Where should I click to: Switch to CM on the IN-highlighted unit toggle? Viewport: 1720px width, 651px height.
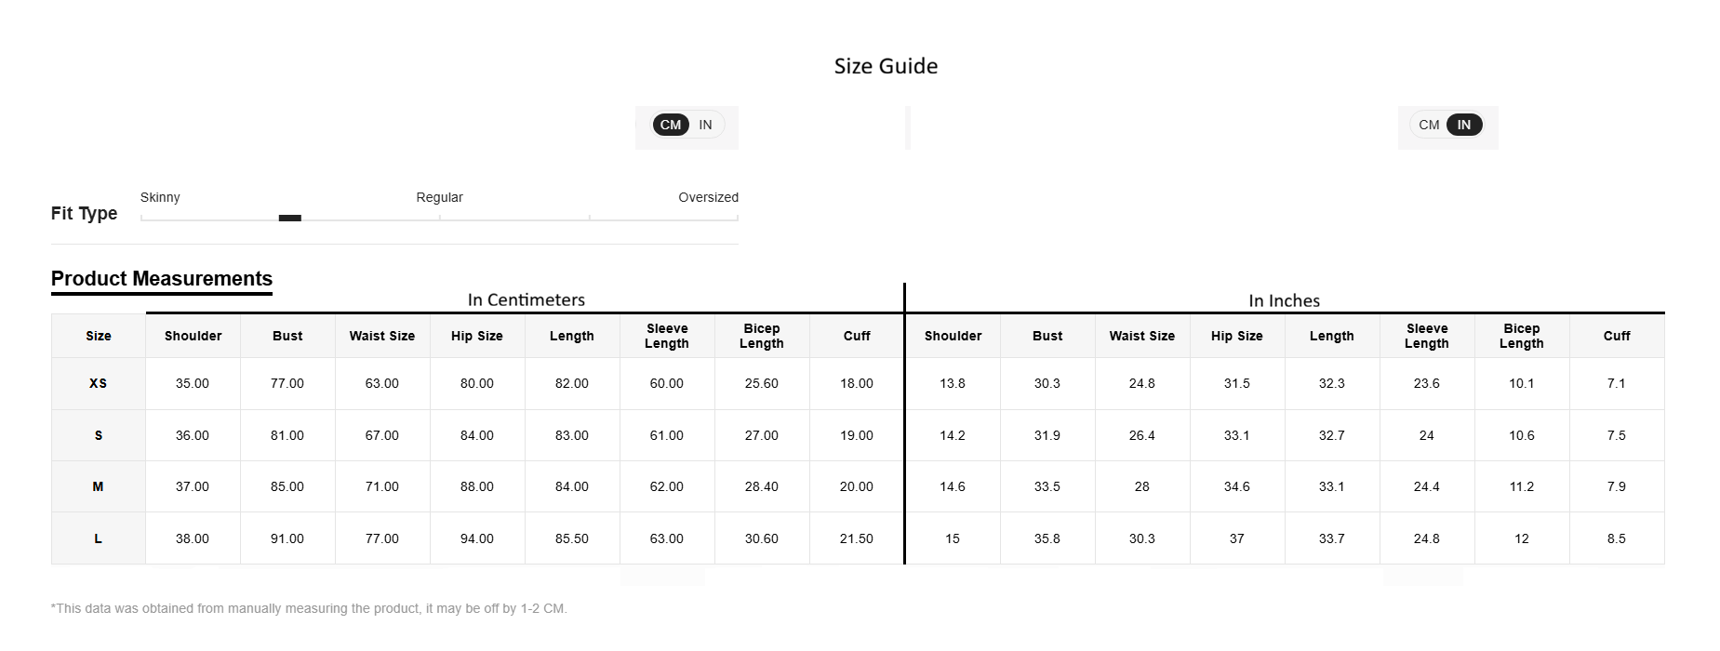click(x=1429, y=125)
